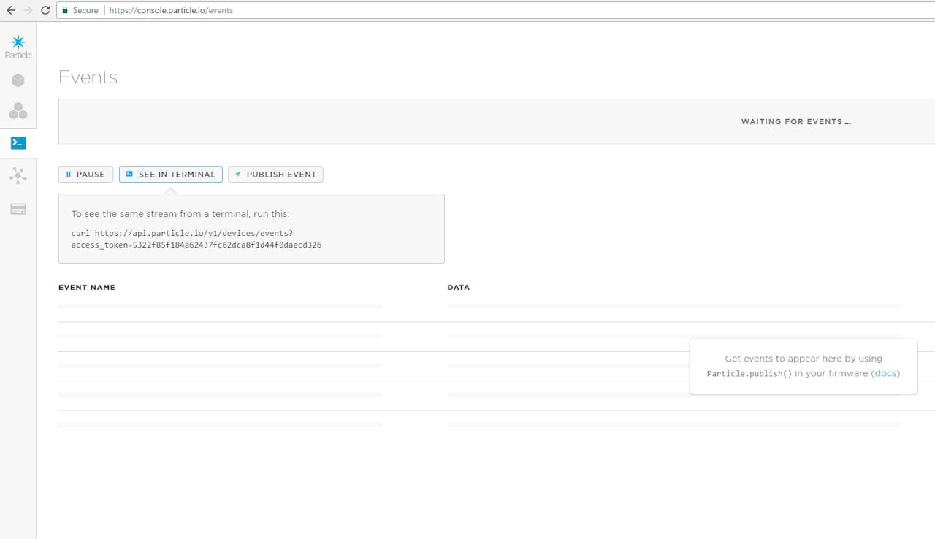Click the Events page heading
935x539 pixels.
88,77
